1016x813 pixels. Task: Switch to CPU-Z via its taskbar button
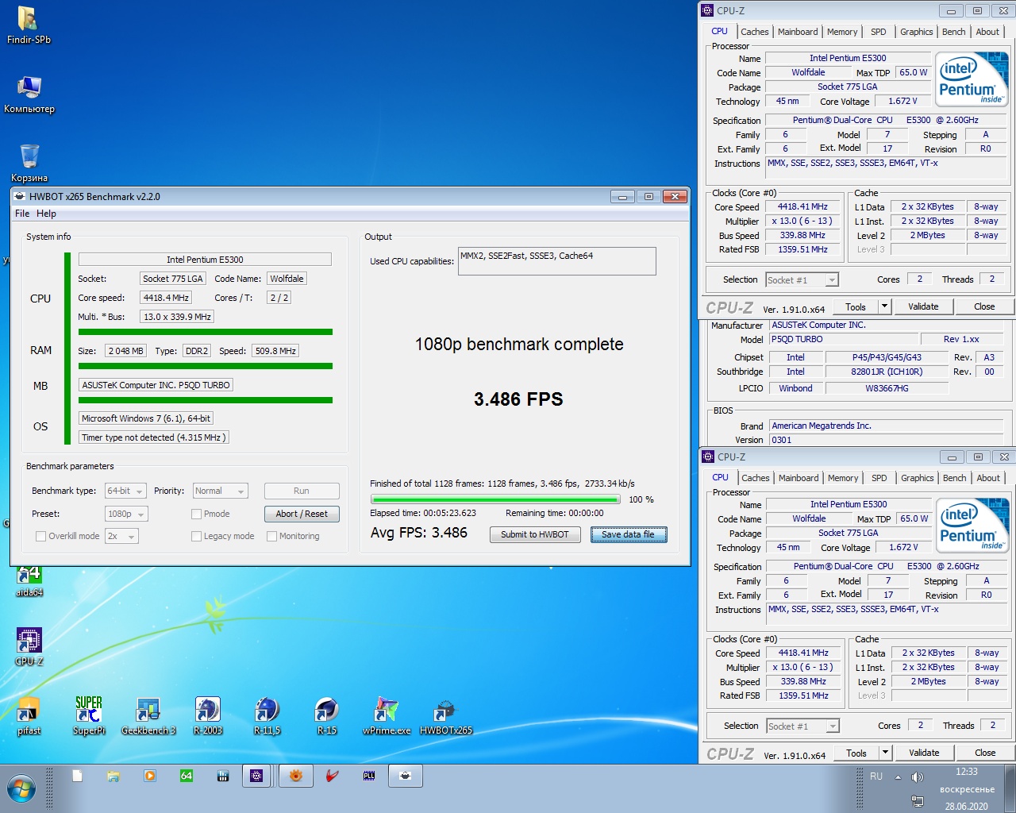256,776
